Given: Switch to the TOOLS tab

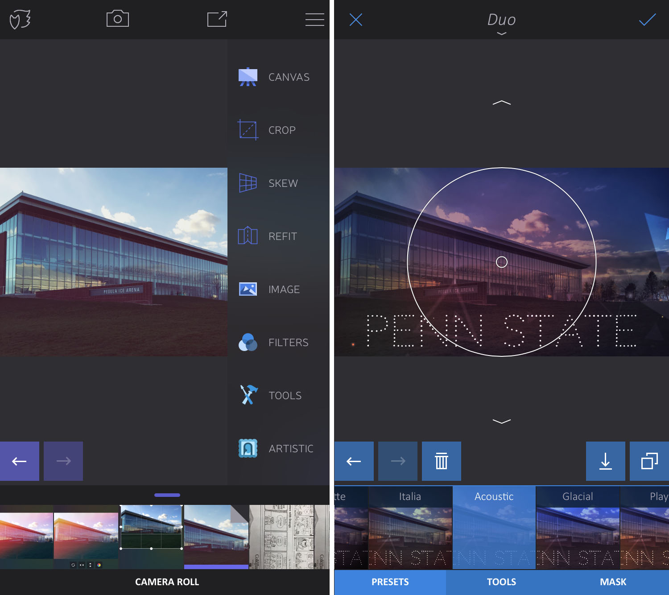Looking at the screenshot, I should point(502,582).
